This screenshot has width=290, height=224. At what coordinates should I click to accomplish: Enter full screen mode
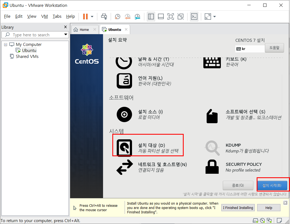point(171,16)
